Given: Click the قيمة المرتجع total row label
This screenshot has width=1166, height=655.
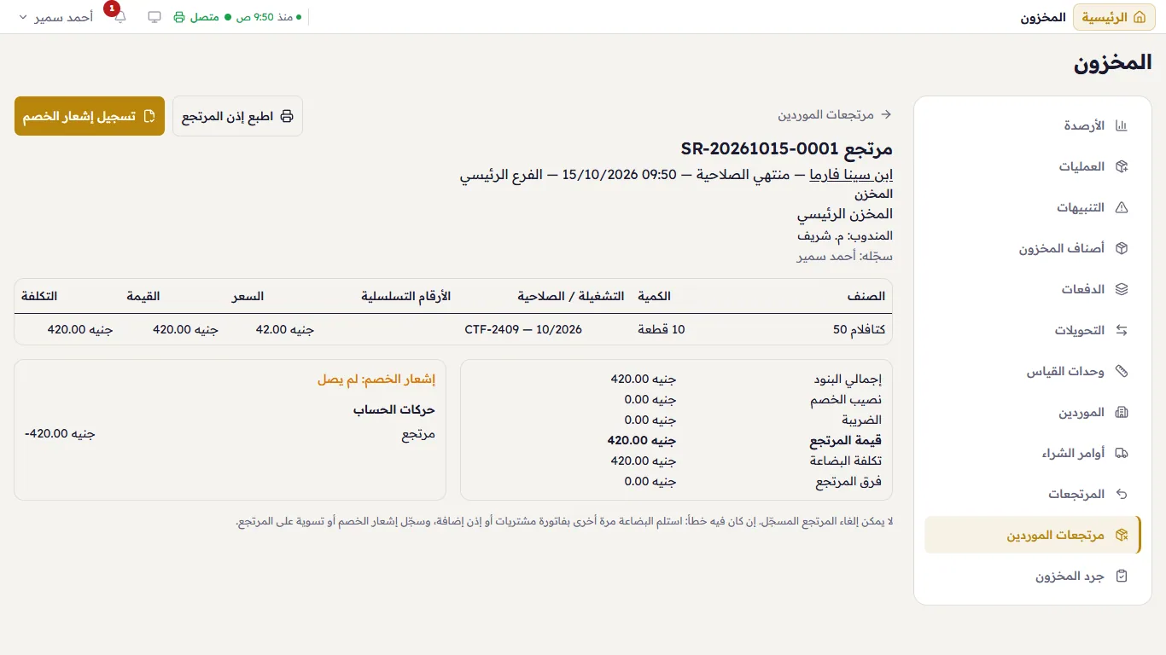Looking at the screenshot, I should pyautogui.click(x=845, y=440).
